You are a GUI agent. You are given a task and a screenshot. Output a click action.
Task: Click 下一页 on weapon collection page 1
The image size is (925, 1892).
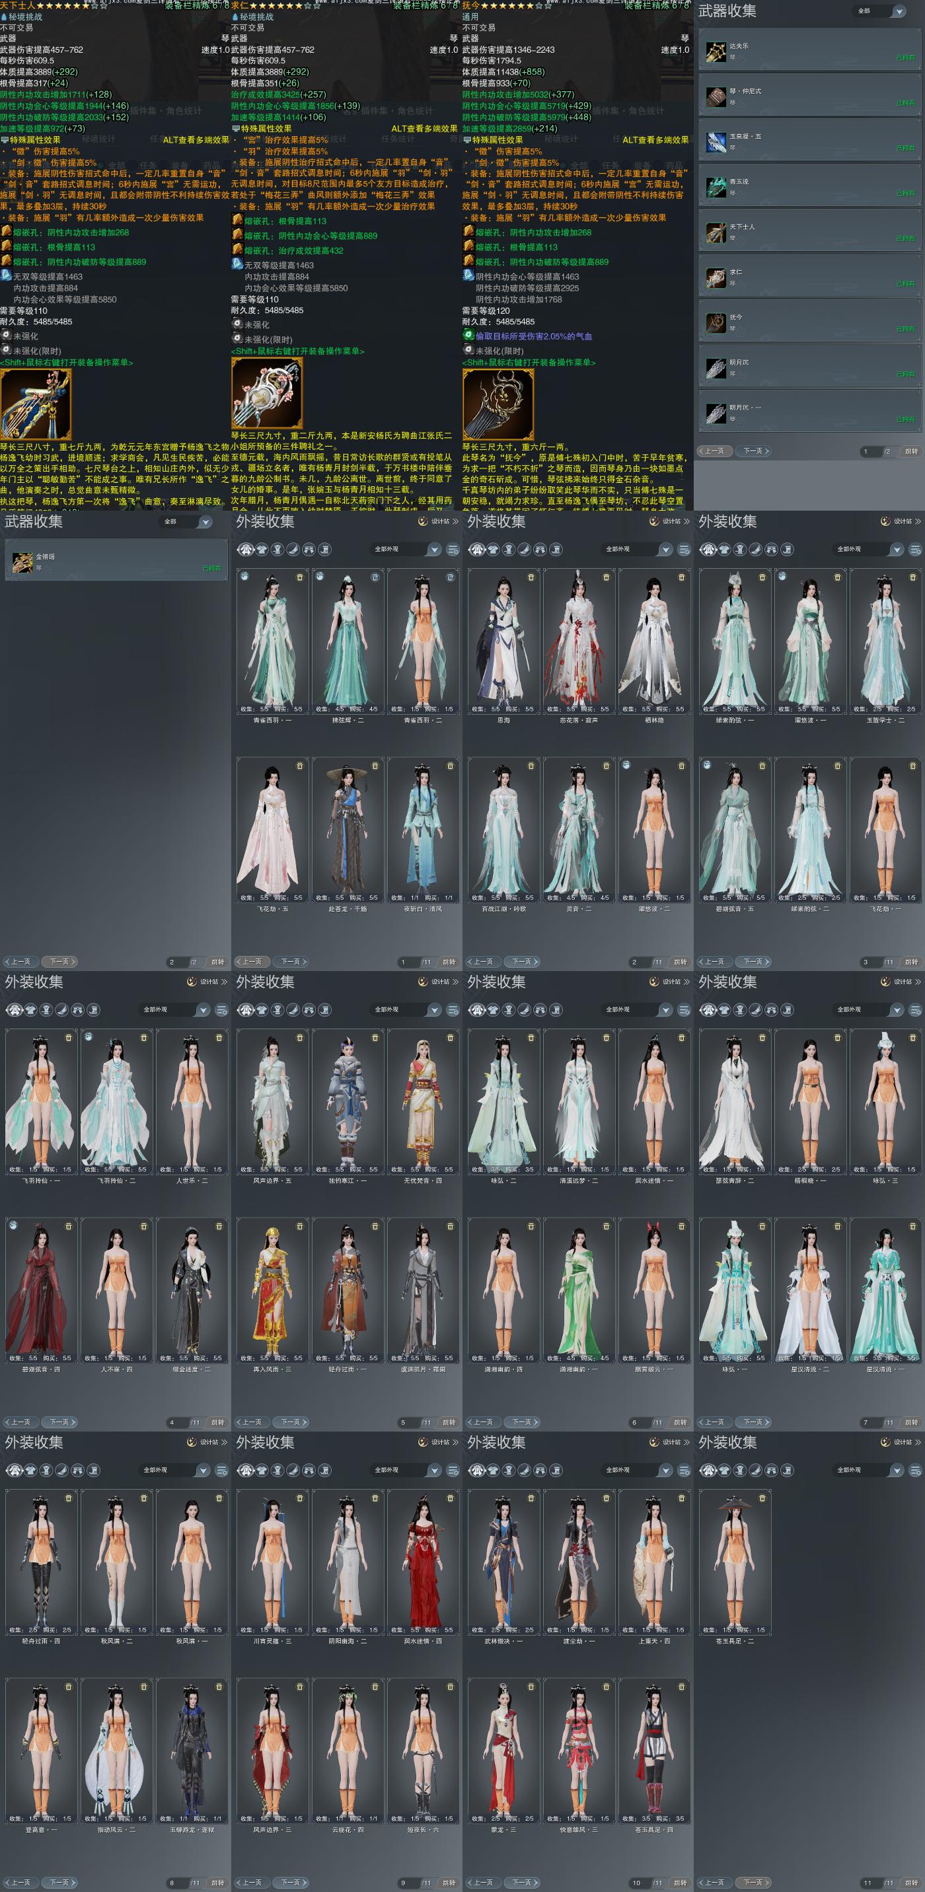tap(754, 451)
